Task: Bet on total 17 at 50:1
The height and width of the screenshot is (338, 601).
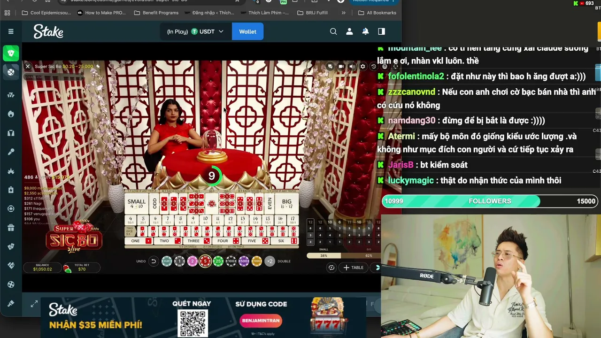Action: [293, 220]
